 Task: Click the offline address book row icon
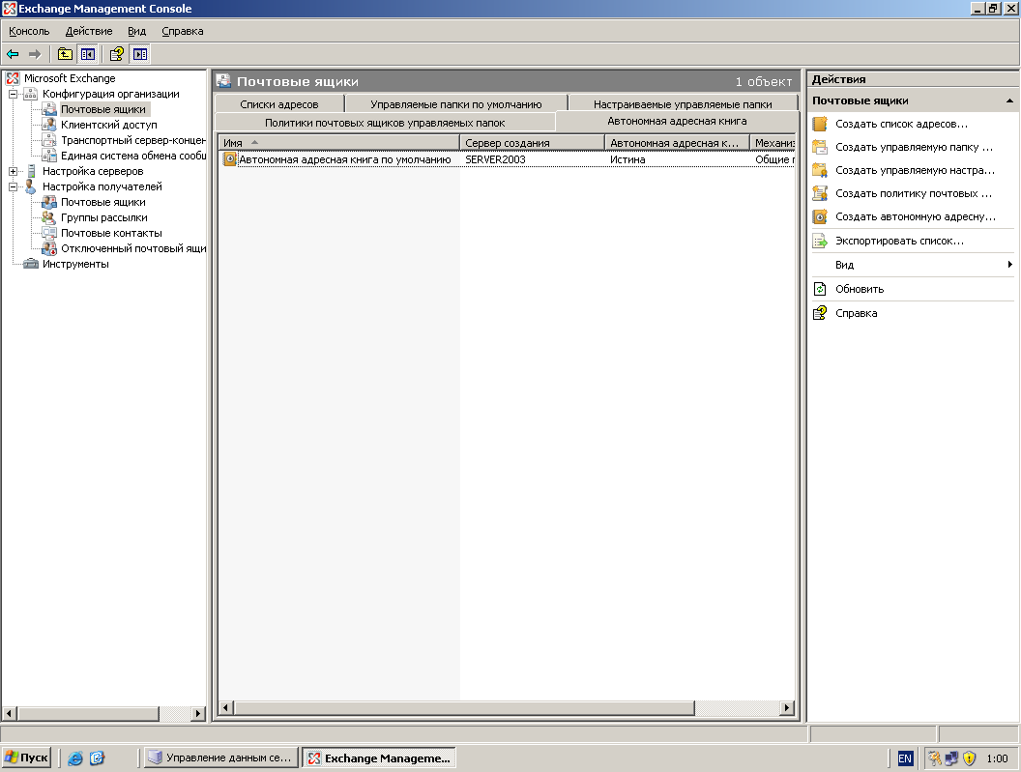coord(229,158)
